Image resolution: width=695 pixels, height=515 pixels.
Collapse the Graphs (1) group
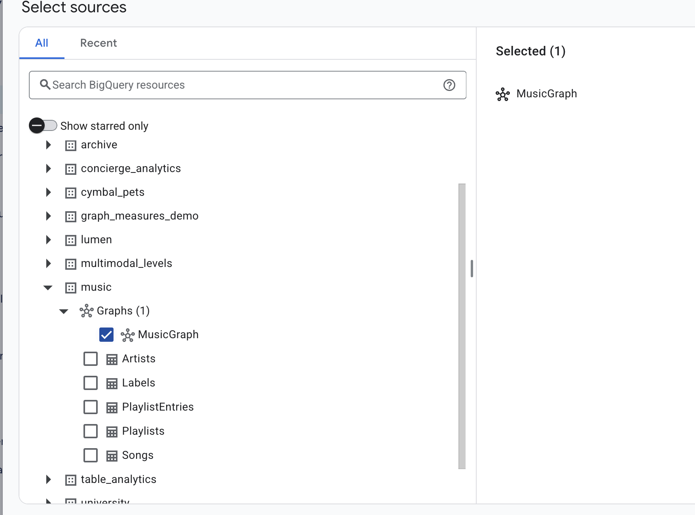[x=64, y=311]
